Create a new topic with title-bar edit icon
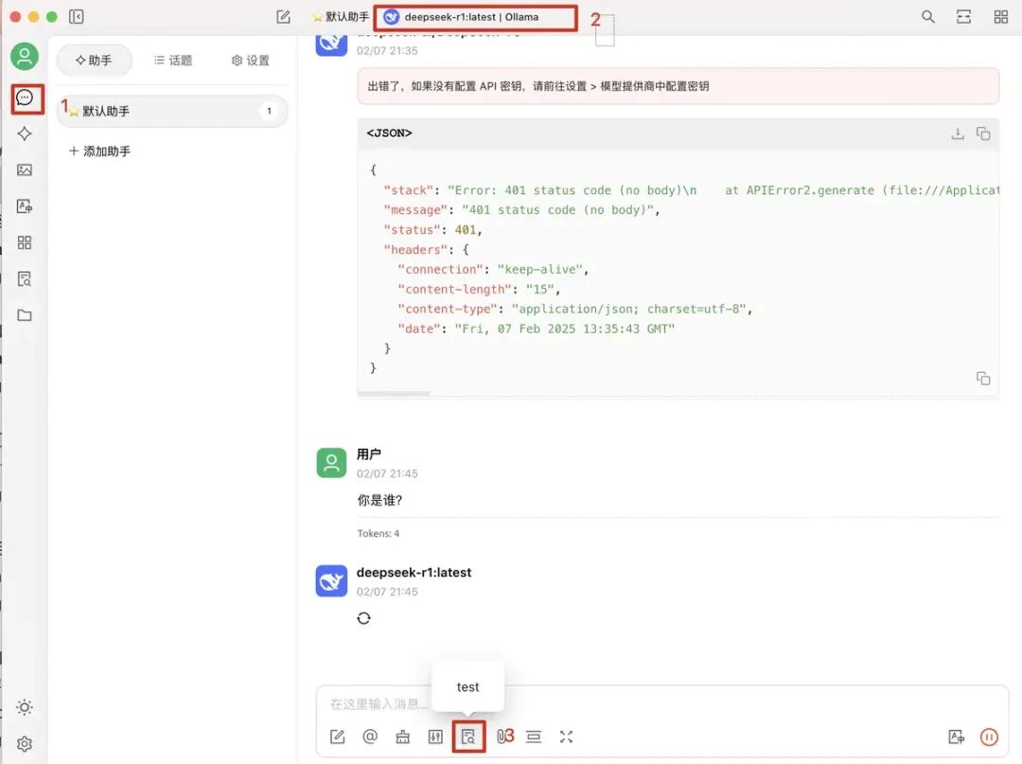1022x764 pixels. pos(283,16)
